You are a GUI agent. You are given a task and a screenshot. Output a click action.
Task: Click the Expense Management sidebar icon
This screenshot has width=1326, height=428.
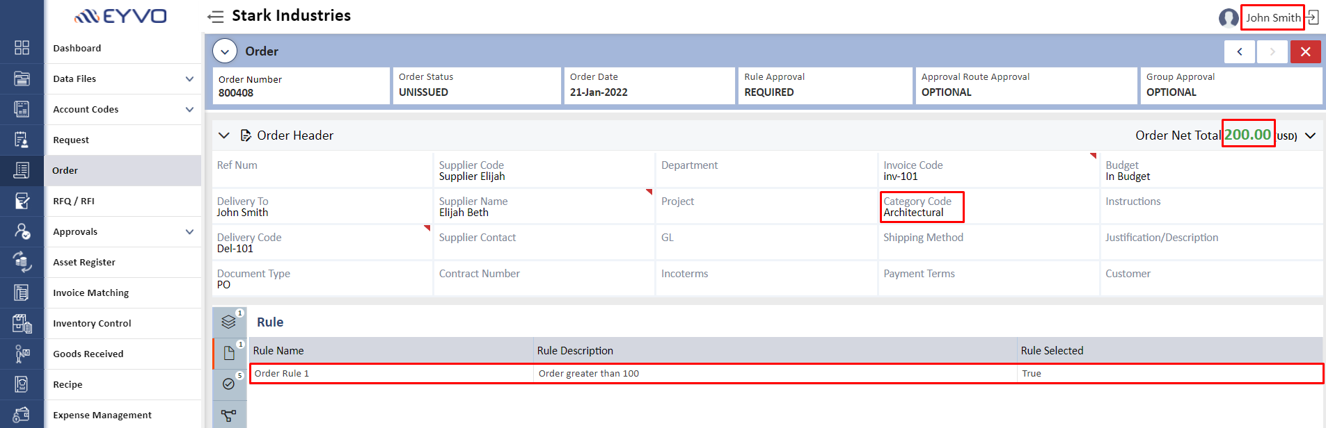click(22, 415)
